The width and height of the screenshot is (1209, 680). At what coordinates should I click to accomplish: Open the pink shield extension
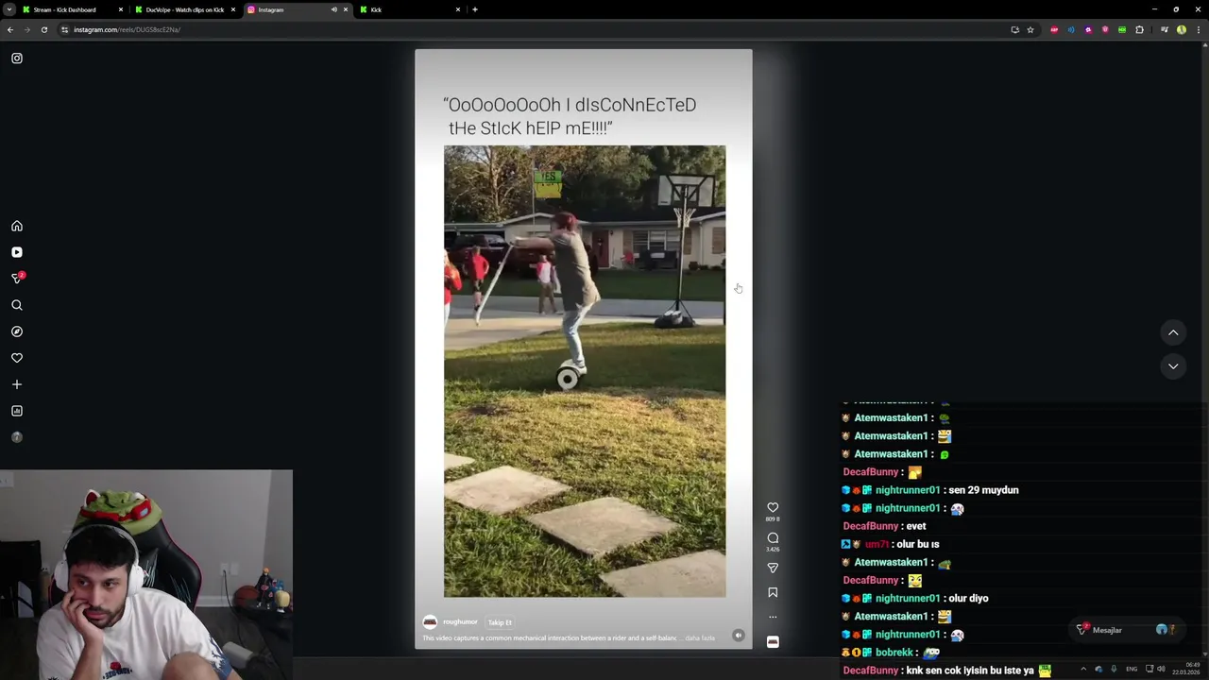coord(1105,29)
